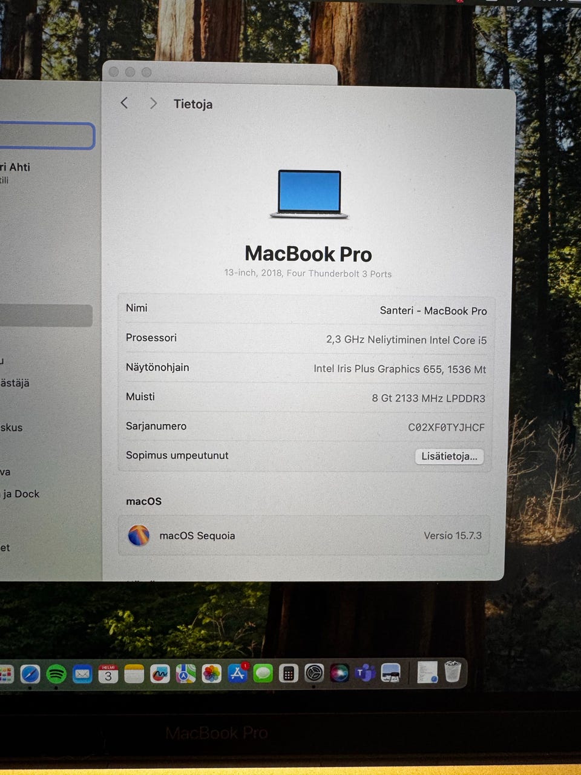Image resolution: width=581 pixels, height=775 pixels.
Task: Open the Trash in the Dock
Action: point(453,671)
